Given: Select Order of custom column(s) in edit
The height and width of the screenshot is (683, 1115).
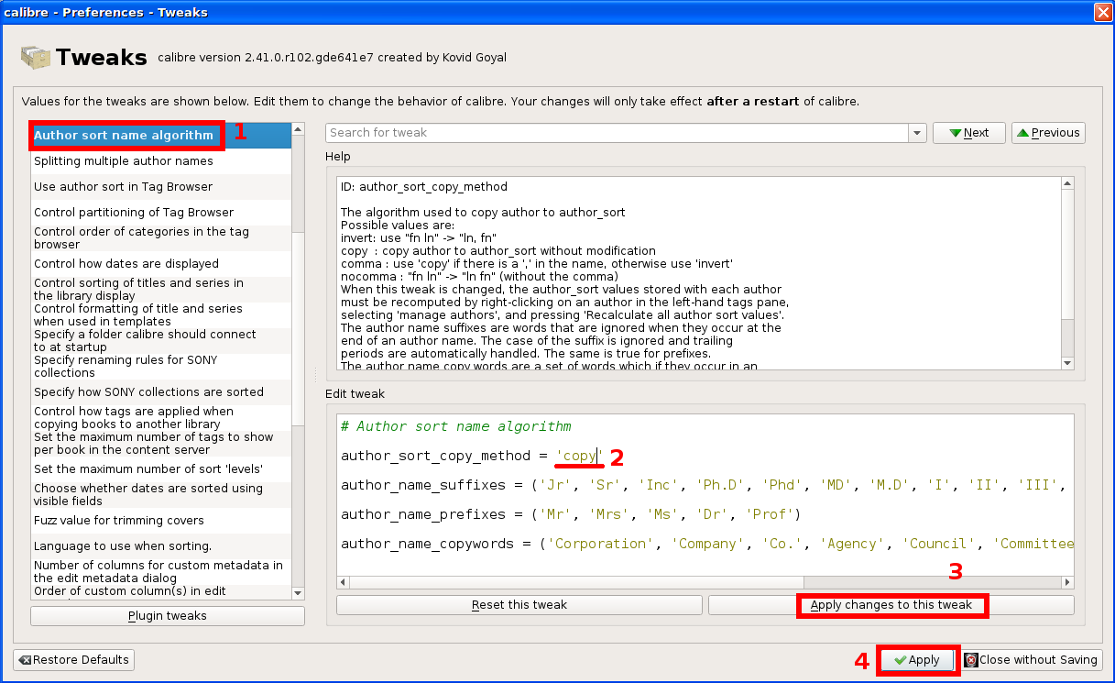Looking at the screenshot, I should (x=160, y=591).
